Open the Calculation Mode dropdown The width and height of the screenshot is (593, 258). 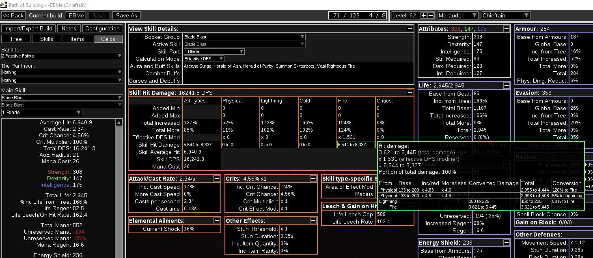pos(204,59)
